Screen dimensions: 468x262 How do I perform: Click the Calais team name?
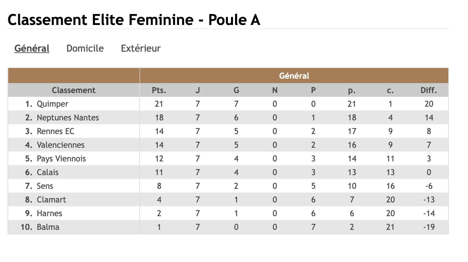pos(48,172)
